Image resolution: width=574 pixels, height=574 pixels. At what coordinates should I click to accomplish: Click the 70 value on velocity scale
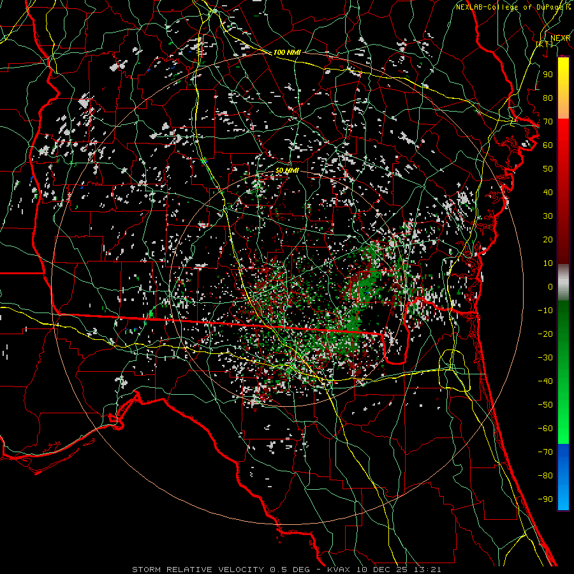[x=548, y=122]
